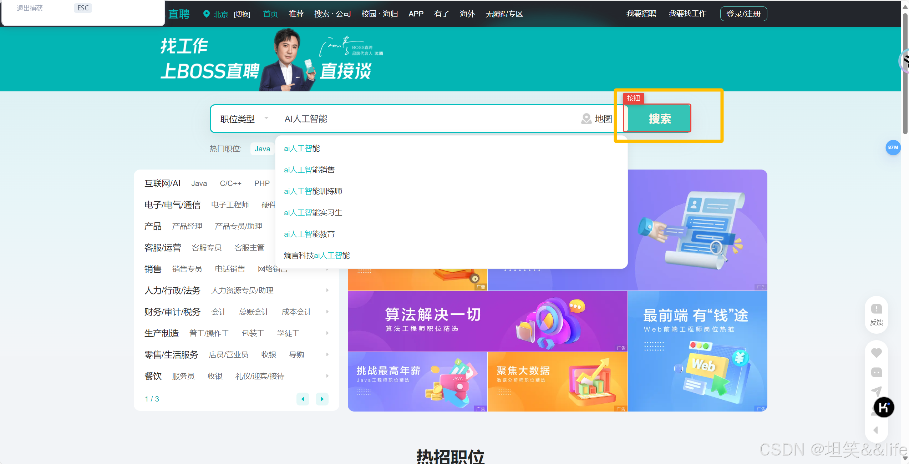Go to previous category page arrow
The image size is (909, 464).
coord(303,399)
